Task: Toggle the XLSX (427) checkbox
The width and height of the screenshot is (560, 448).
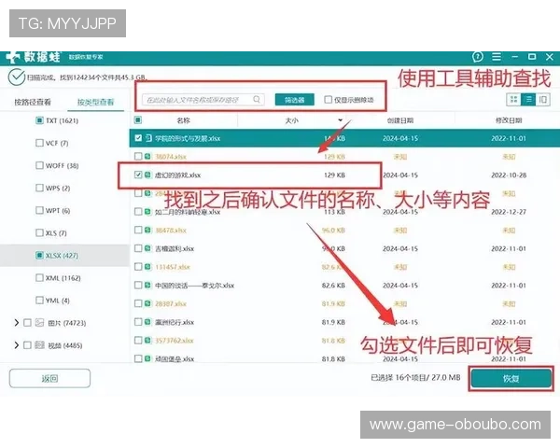Action: 39,256
